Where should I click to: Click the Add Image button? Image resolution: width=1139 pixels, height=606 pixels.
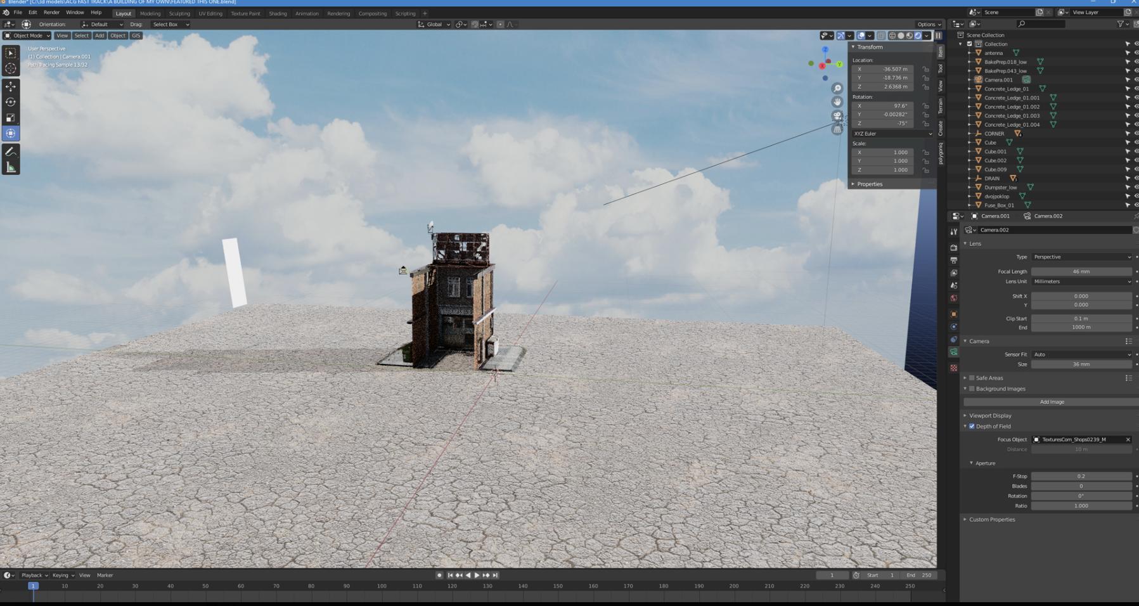pyautogui.click(x=1052, y=402)
